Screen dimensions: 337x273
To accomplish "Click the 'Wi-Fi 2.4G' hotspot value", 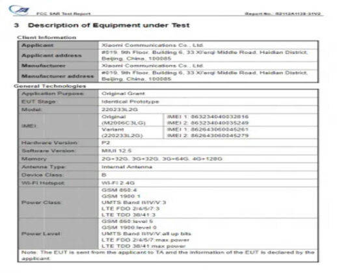I will [x=118, y=183].
